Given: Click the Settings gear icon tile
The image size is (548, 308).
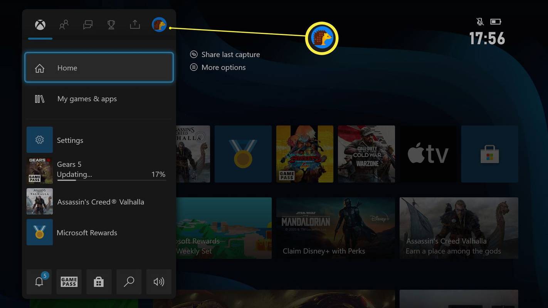Looking at the screenshot, I should [x=40, y=140].
